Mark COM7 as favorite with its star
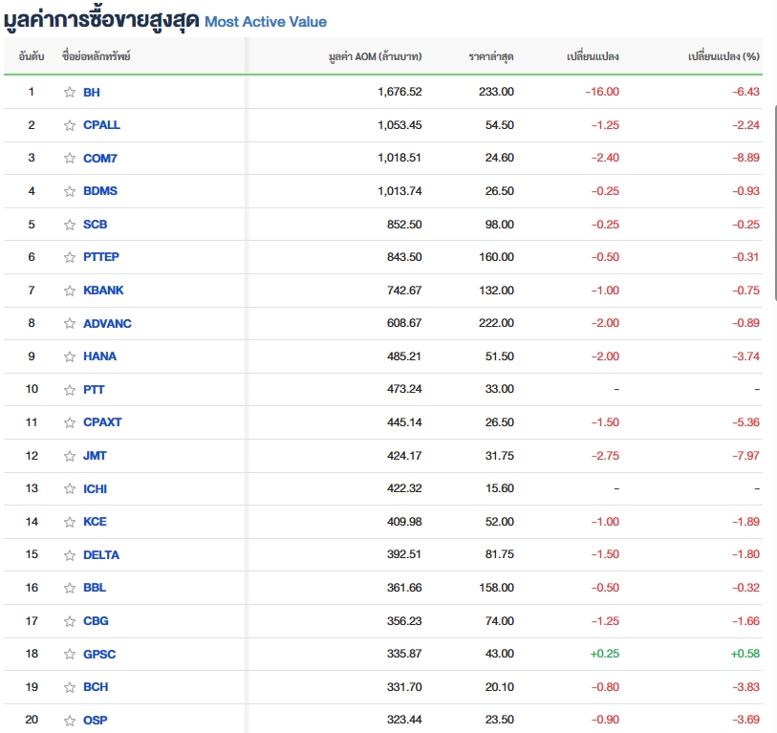 (70, 158)
